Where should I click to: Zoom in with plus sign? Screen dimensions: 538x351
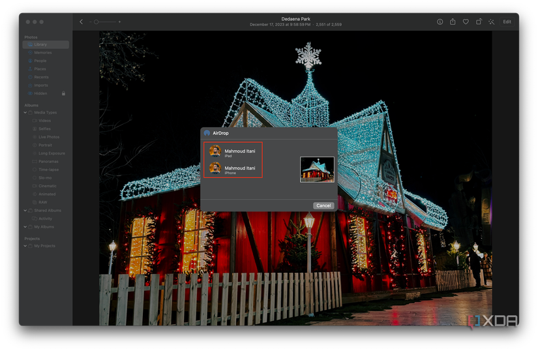pyautogui.click(x=119, y=22)
